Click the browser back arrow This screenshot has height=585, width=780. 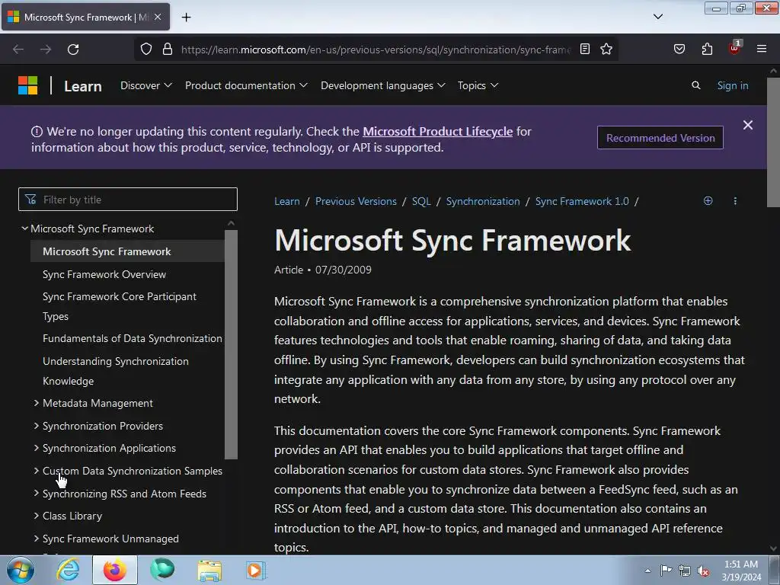(18, 50)
